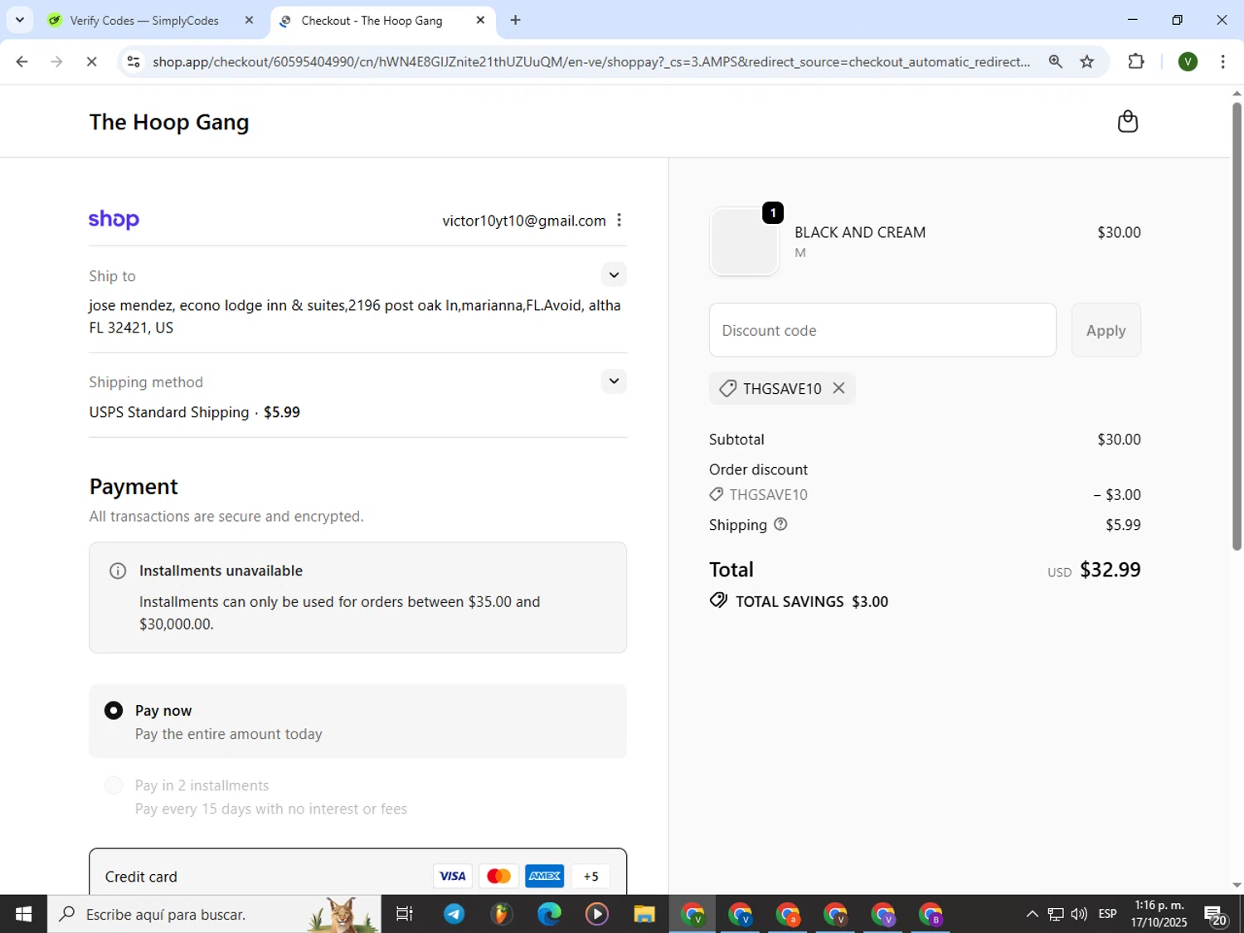Click the browser address bar URL
The width and height of the screenshot is (1244, 933).
[x=590, y=62]
